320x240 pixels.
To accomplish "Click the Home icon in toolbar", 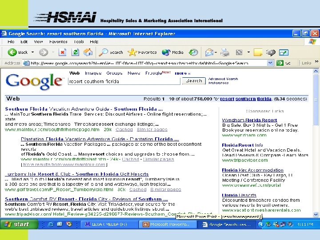I will click(88, 52).
